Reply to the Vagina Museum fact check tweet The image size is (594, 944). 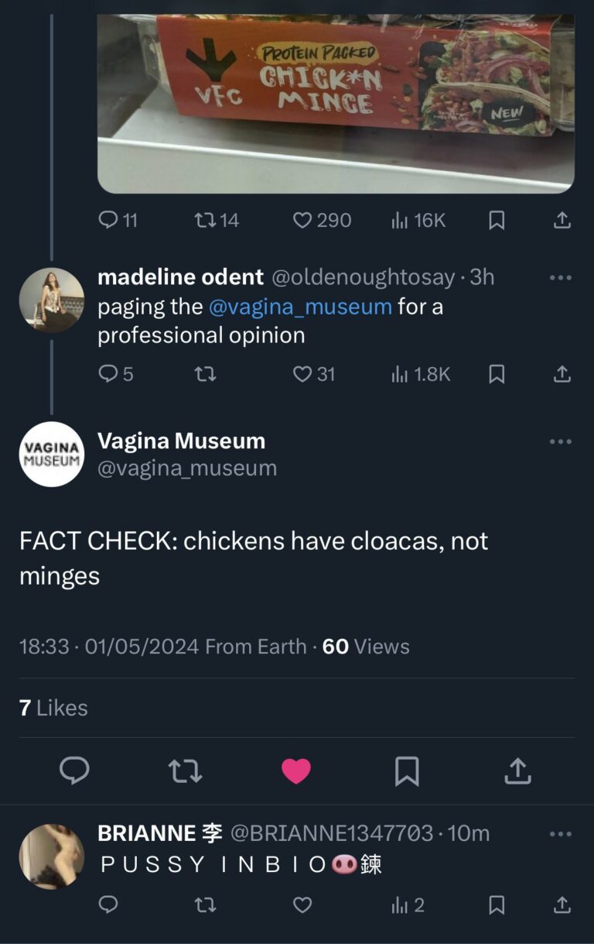pos(75,771)
